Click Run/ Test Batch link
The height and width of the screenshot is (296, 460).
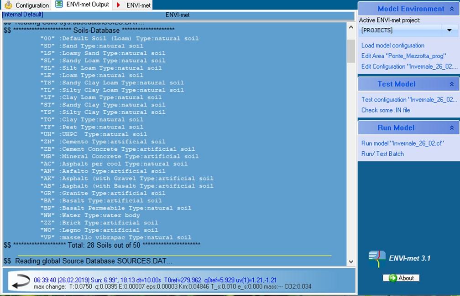[382, 154]
